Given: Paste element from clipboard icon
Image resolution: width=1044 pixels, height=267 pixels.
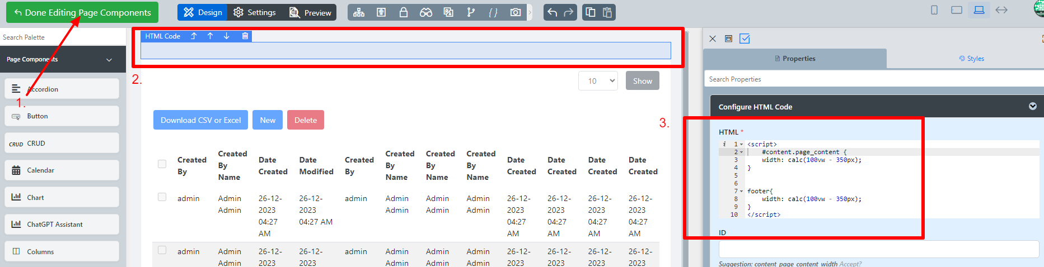Looking at the screenshot, I should pyautogui.click(x=607, y=12).
